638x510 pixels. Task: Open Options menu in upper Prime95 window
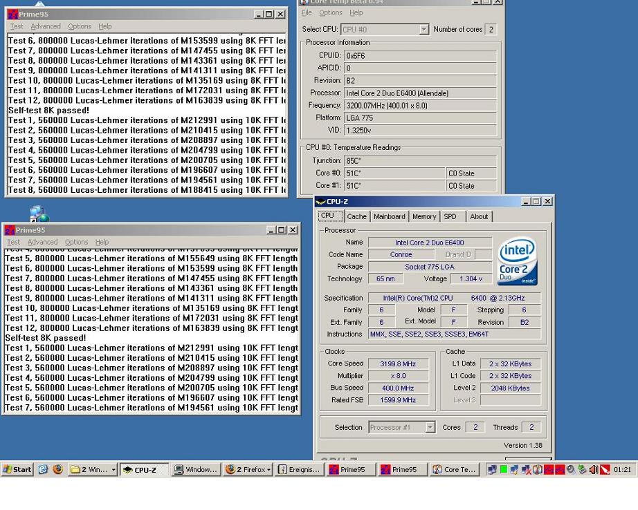(x=80, y=26)
